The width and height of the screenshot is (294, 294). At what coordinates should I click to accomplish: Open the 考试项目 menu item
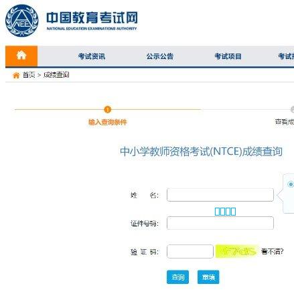pos(228,56)
